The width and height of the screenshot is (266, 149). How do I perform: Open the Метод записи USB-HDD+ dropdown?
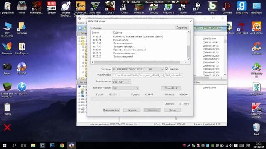[122, 82]
